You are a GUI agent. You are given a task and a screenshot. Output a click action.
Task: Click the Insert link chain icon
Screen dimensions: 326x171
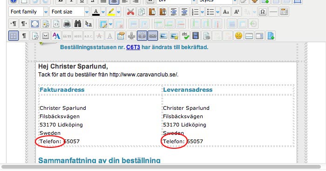[x=153, y=36]
